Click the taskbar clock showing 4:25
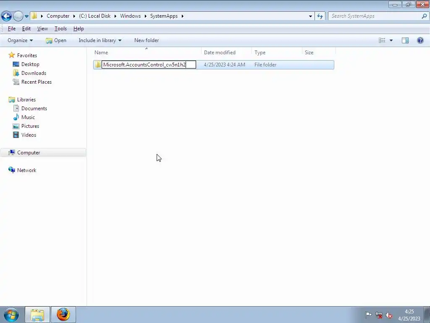 point(409,315)
